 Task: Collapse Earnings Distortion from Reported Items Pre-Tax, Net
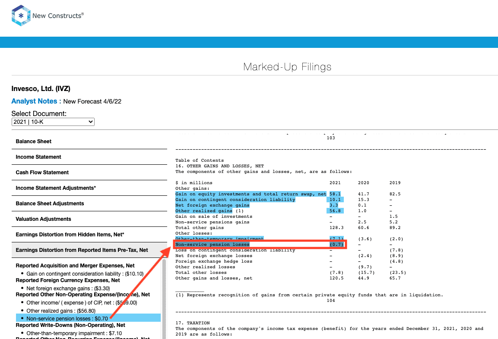click(x=89, y=250)
